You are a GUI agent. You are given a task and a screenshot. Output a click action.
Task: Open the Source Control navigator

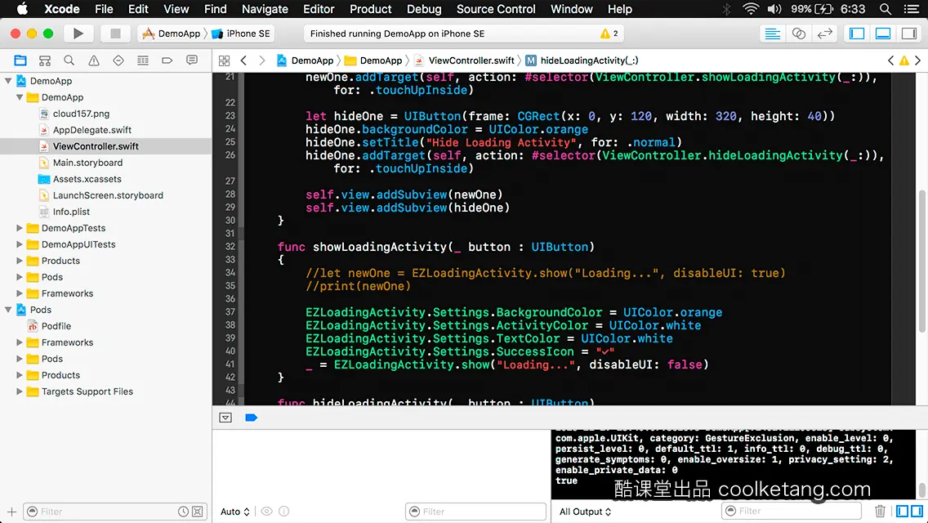point(44,60)
